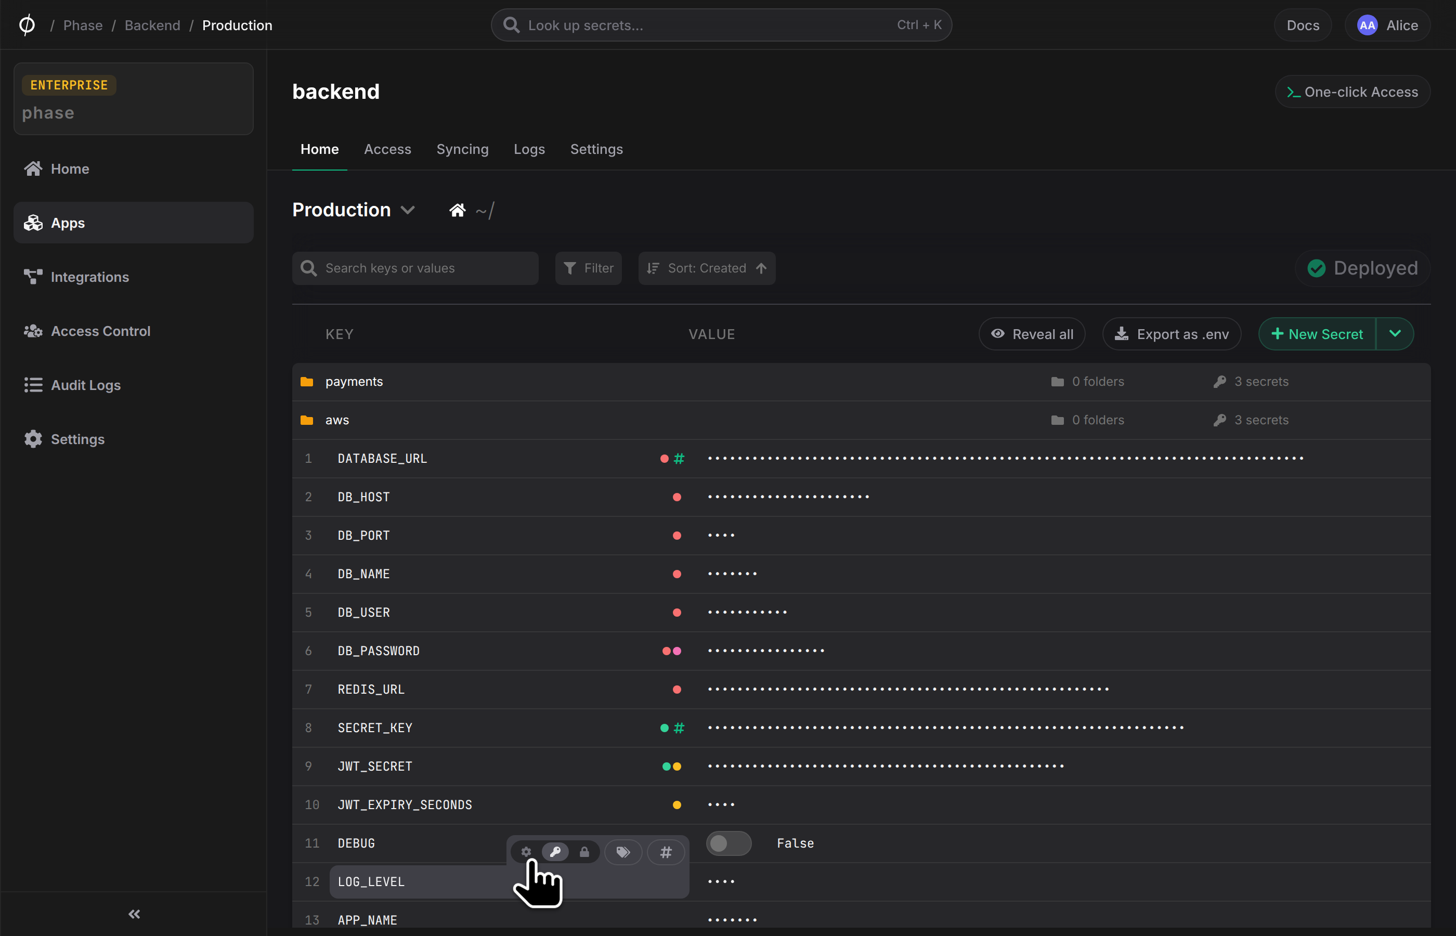Click the green Deployed status indicator
This screenshot has height=936, width=1456.
pos(1362,268)
